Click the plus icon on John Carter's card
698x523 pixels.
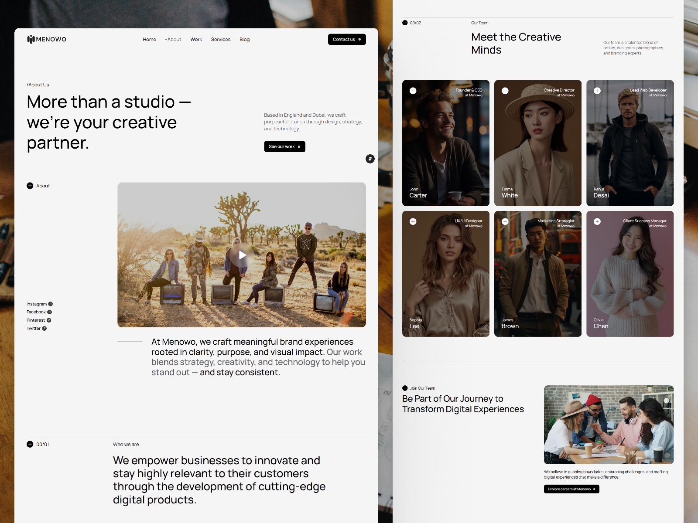(x=413, y=91)
